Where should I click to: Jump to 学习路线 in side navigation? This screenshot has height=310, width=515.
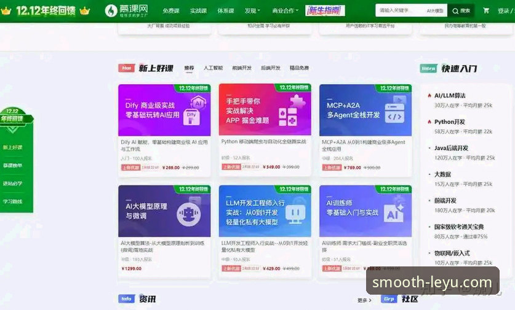coord(12,201)
